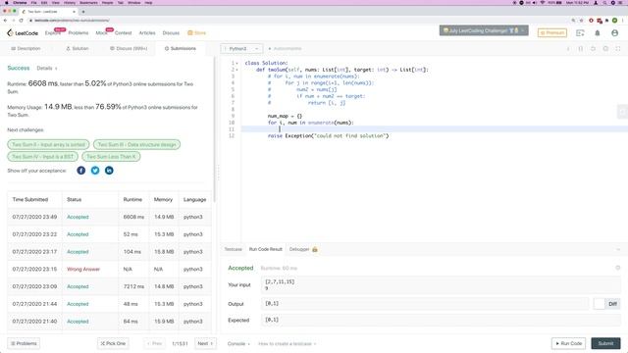The width and height of the screenshot is (628, 353).
Task: Open the Discuss (999+) tab
Action: pos(129,48)
